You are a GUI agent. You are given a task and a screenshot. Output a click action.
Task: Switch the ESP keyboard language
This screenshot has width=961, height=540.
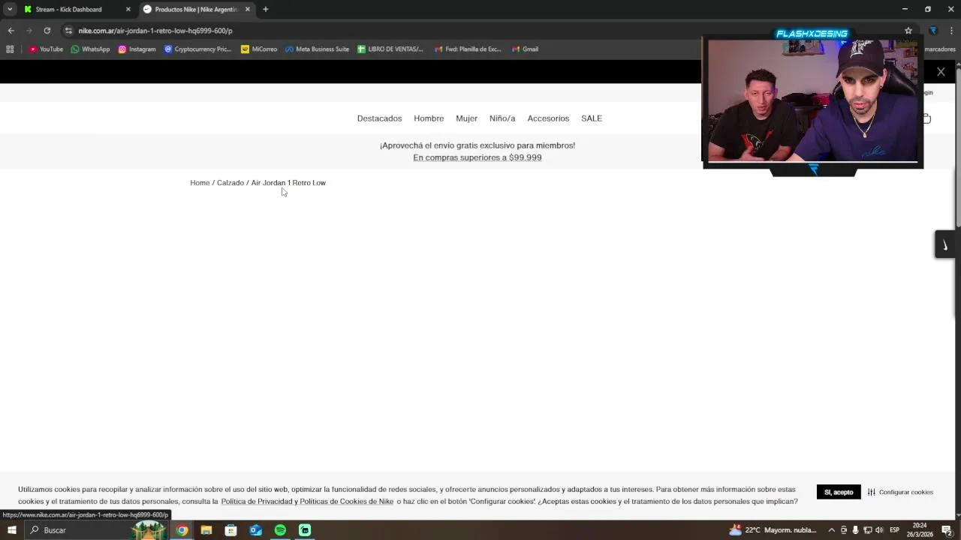(x=894, y=530)
